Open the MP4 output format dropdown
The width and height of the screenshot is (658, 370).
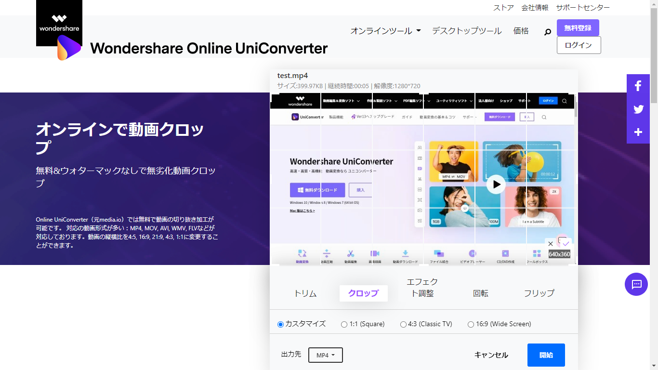(326, 355)
